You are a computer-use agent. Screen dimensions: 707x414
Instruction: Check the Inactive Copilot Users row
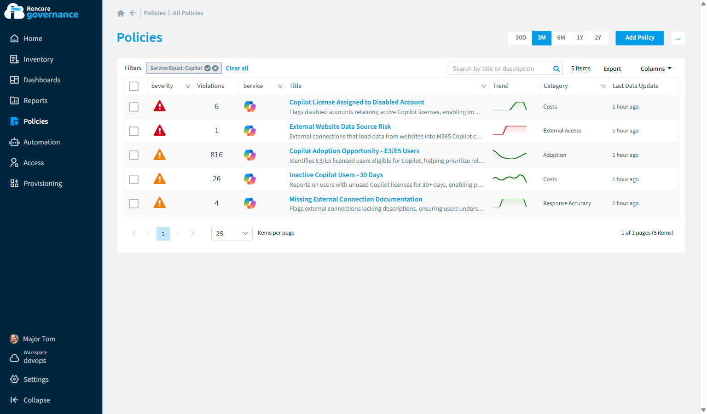[x=134, y=179]
